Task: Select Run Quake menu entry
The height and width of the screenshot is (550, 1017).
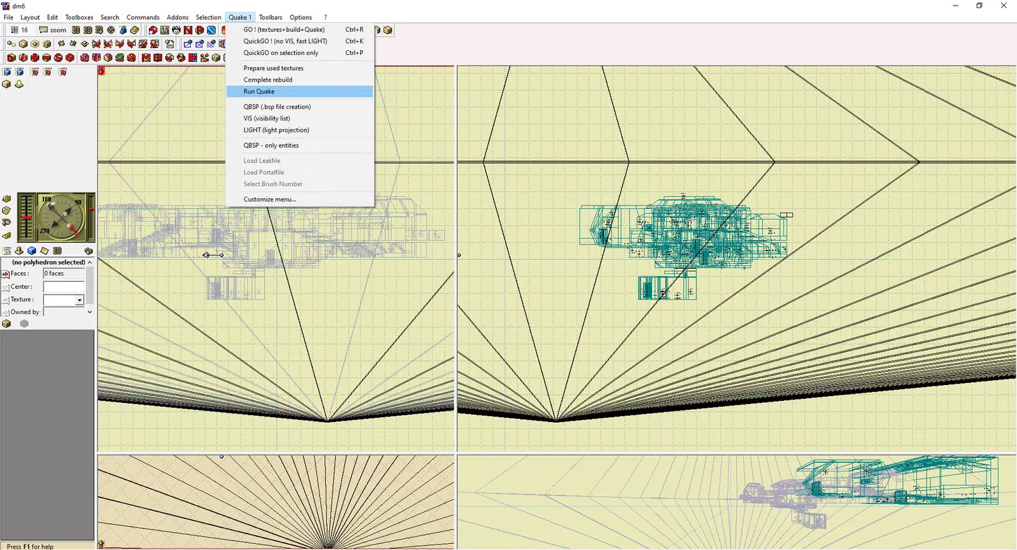Action: pyautogui.click(x=300, y=91)
